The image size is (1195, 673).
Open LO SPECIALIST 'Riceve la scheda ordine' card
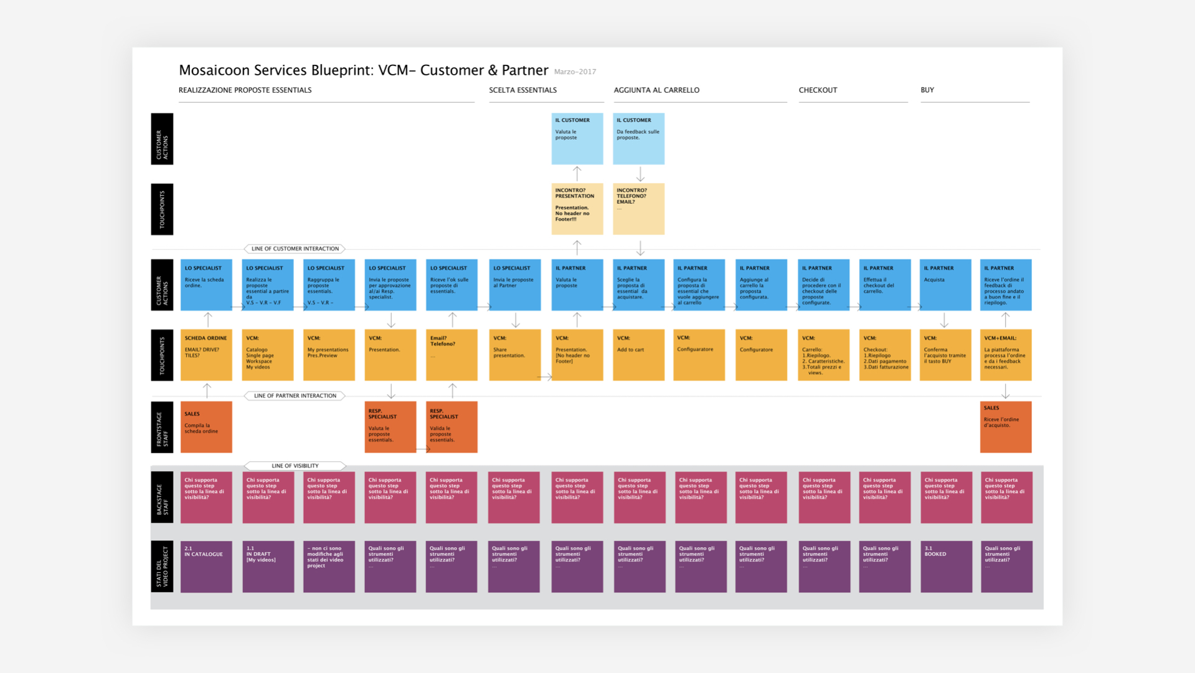206,285
